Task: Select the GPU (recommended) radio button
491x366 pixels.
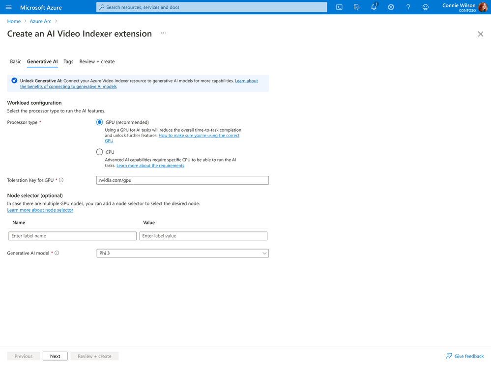Action: (x=99, y=122)
